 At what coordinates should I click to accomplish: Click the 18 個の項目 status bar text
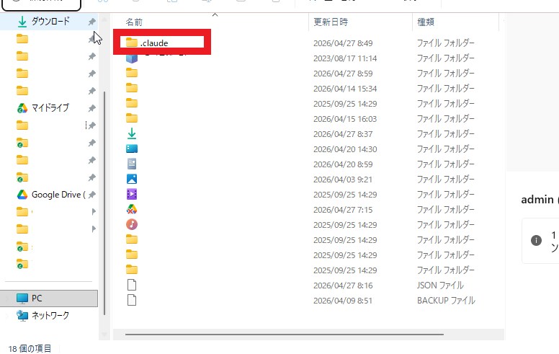click(x=30, y=348)
